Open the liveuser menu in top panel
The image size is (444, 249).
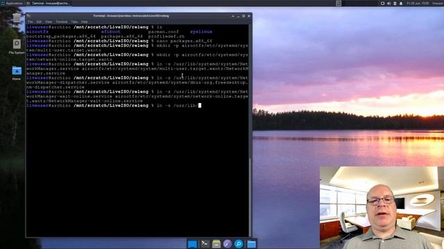pyautogui.click(x=438, y=3)
